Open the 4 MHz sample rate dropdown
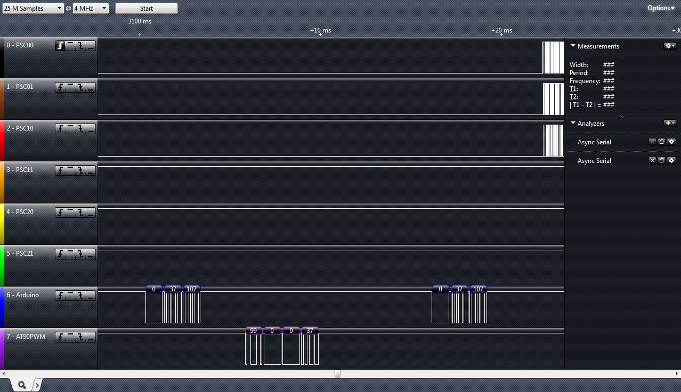 (90, 9)
